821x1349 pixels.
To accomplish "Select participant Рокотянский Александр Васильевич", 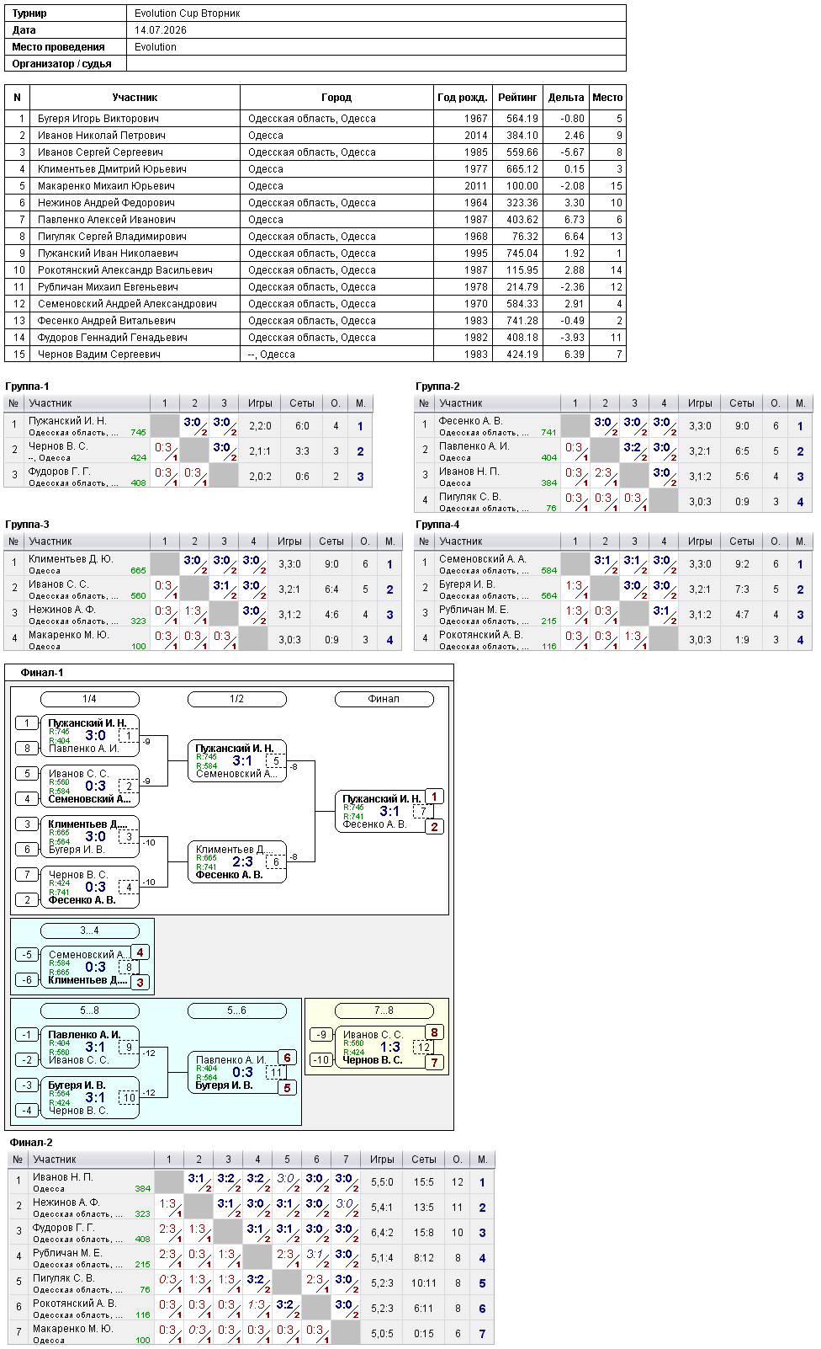I will (x=125, y=270).
